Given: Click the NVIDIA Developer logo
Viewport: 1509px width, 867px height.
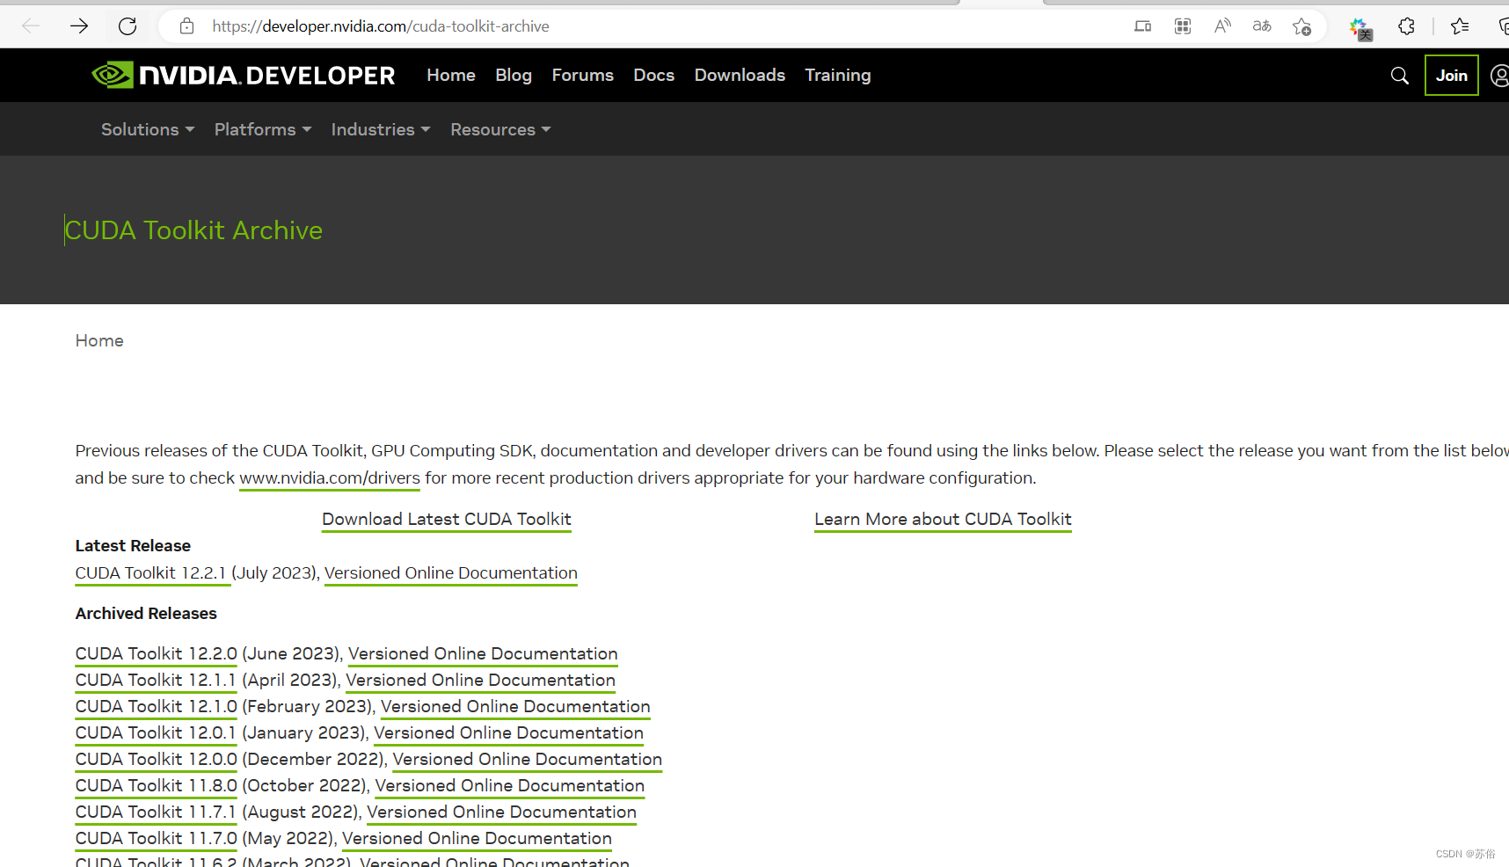Looking at the screenshot, I should point(243,75).
